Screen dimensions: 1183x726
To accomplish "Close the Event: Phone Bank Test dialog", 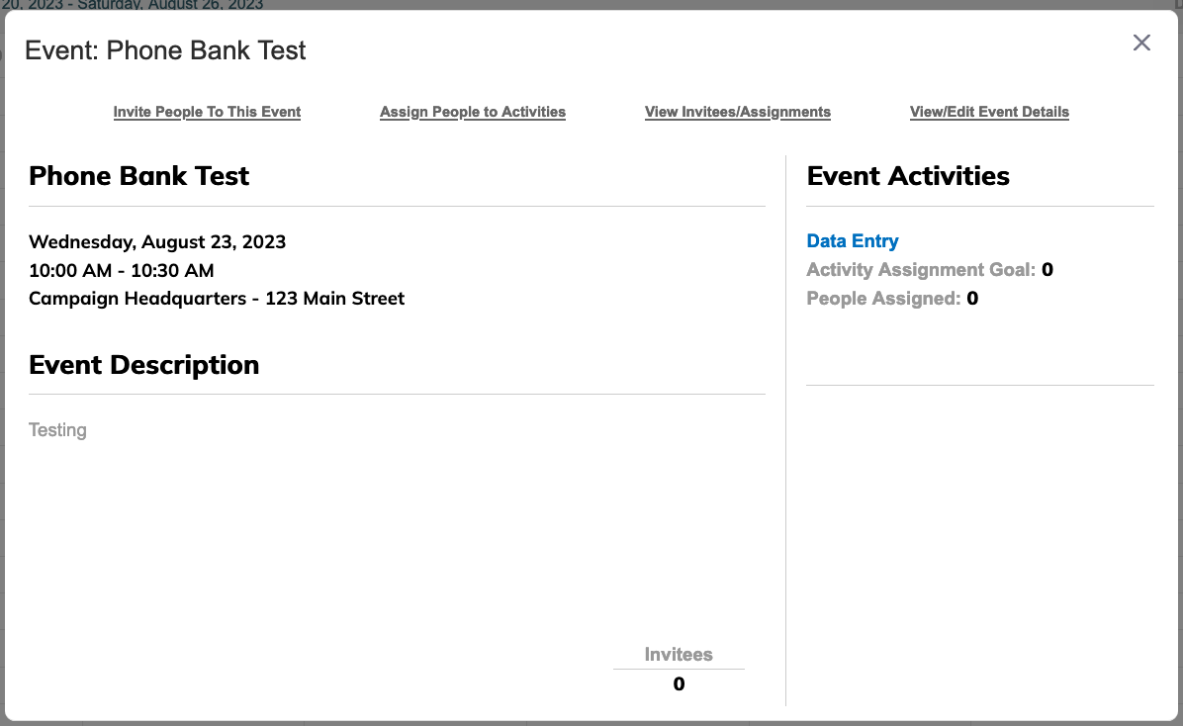I will click(1141, 43).
